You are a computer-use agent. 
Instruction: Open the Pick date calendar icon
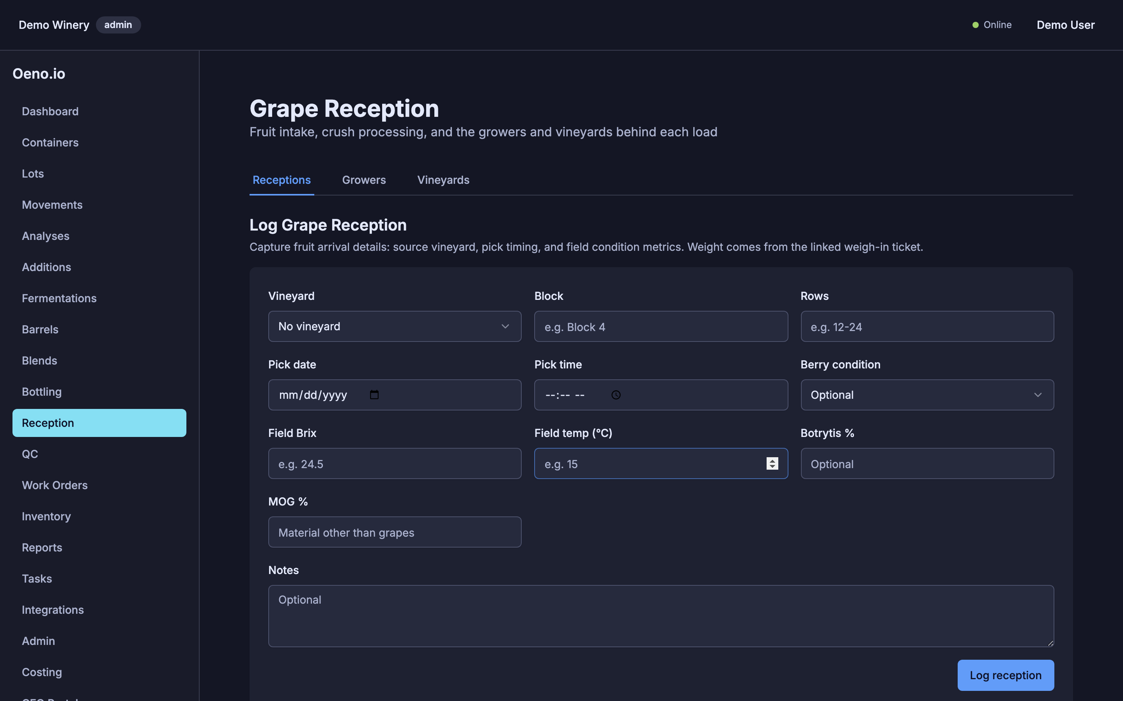point(374,395)
